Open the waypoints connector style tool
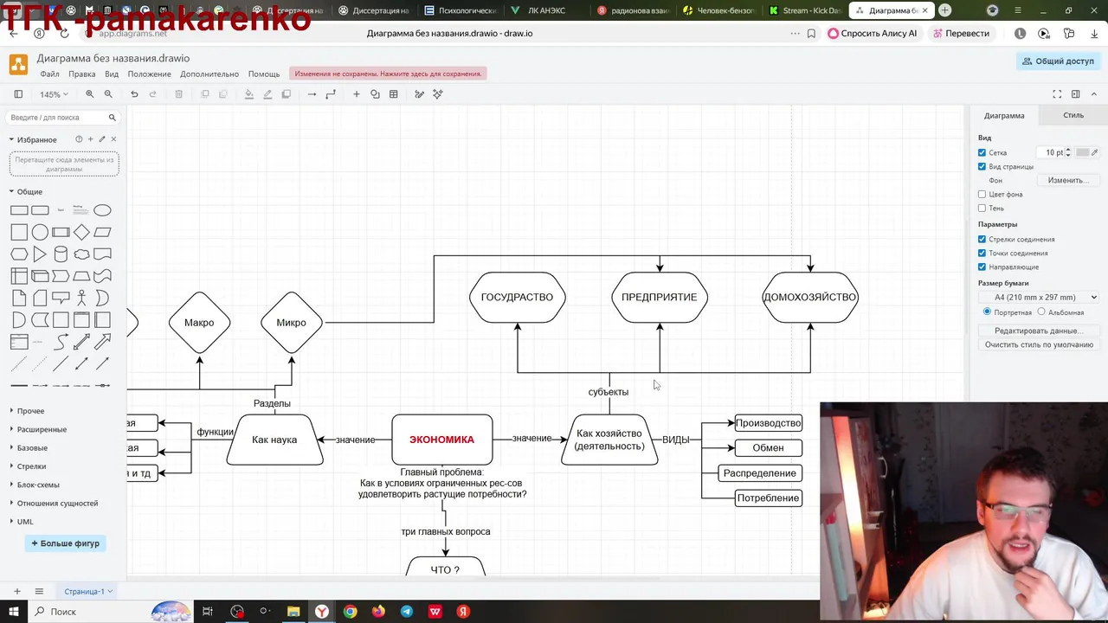 [331, 94]
